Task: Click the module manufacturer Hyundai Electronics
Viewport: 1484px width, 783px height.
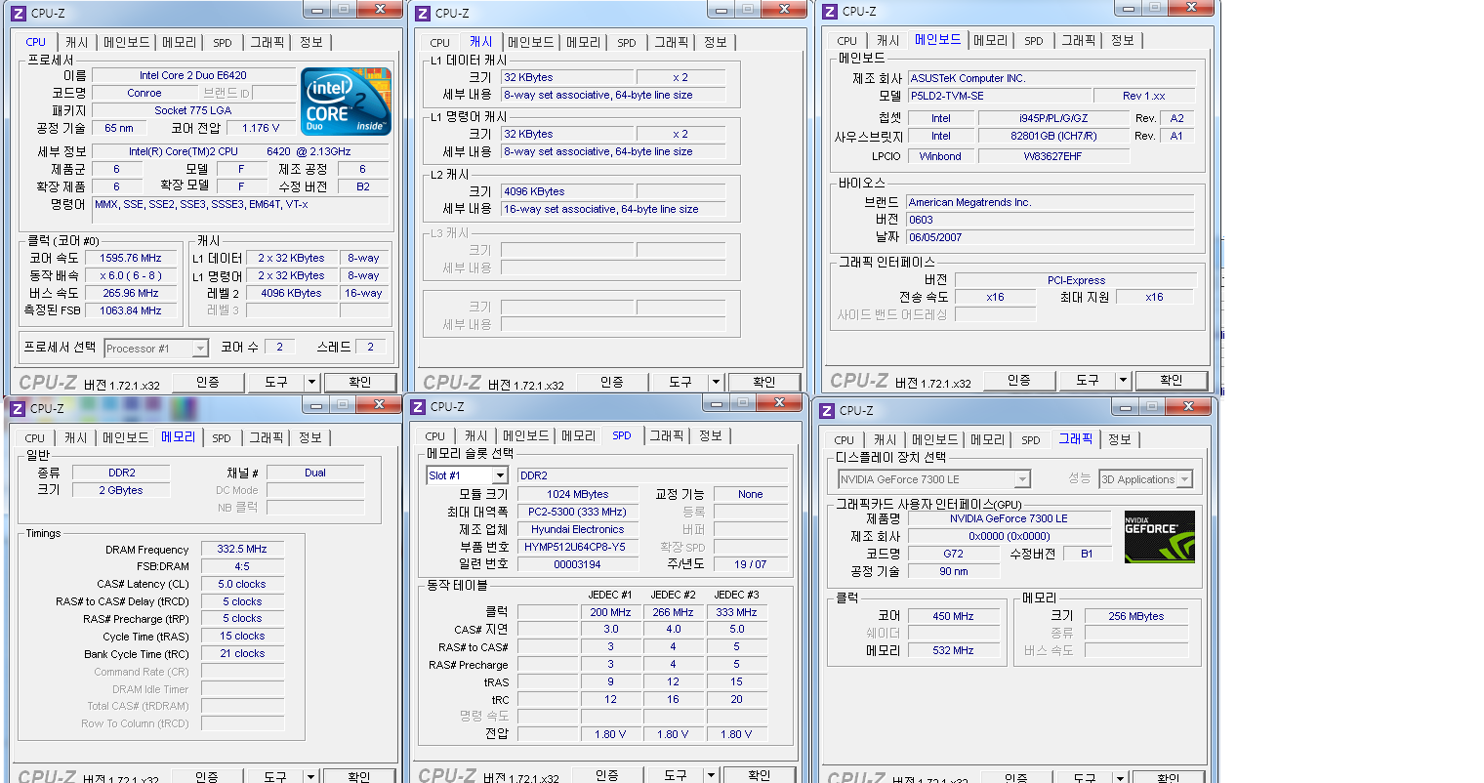Action: (578, 529)
